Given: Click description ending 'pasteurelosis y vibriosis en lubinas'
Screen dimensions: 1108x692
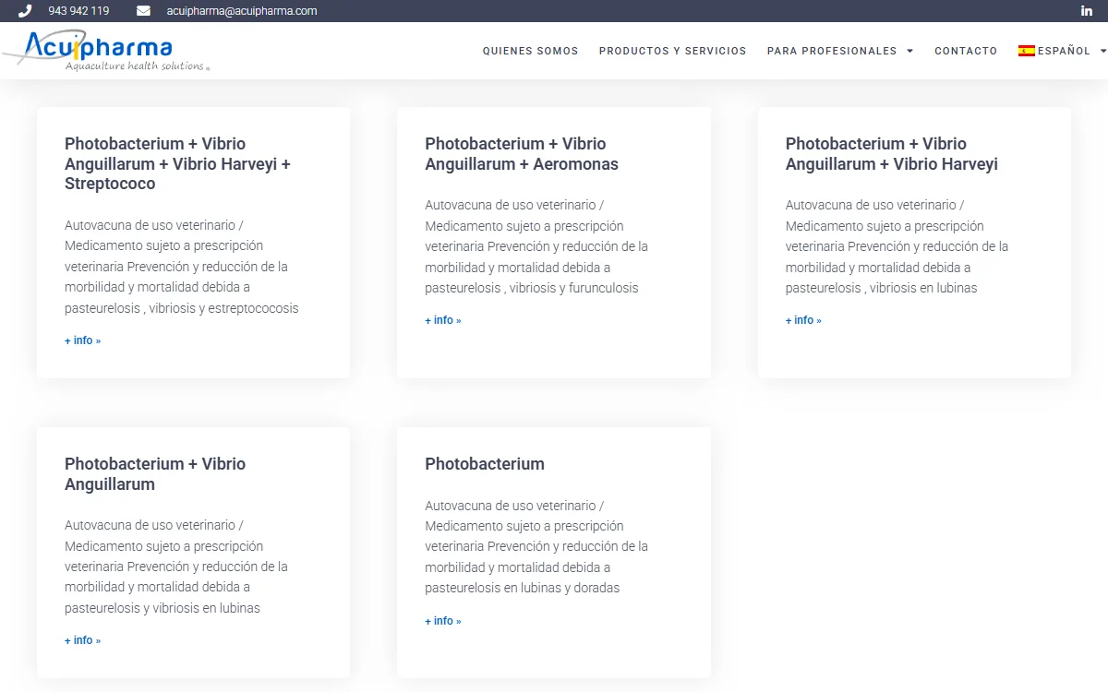Looking at the screenshot, I should pos(176,567).
